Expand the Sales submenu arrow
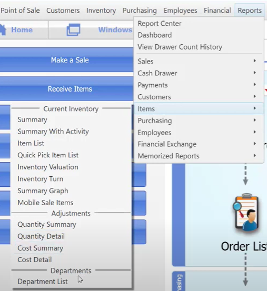 tap(255, 61)
